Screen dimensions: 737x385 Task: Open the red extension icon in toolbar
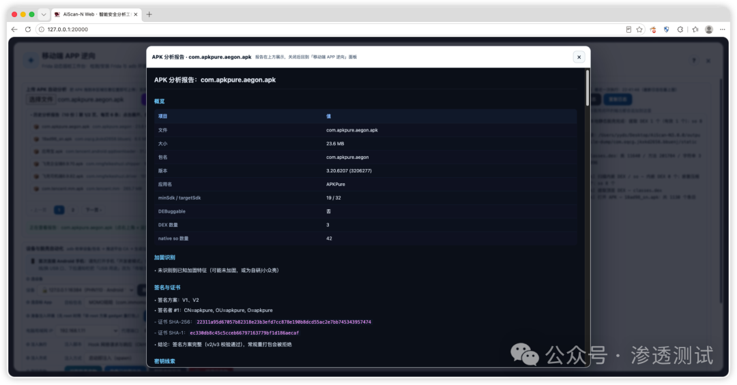(x=653, y=29)
